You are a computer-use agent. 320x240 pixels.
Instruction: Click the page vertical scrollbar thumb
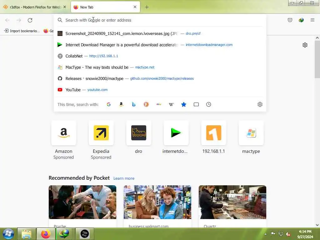click(317, 59)
